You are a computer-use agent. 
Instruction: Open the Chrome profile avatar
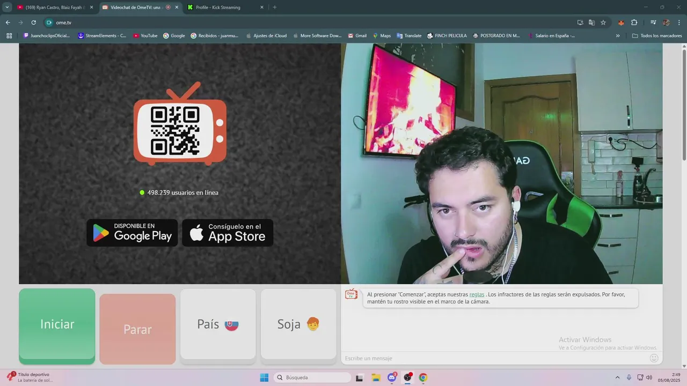(x=666, y=23)
